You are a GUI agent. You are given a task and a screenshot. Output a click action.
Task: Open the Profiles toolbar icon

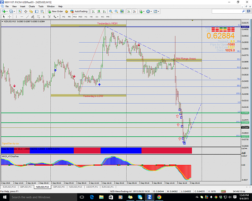[x=11, y=11]
